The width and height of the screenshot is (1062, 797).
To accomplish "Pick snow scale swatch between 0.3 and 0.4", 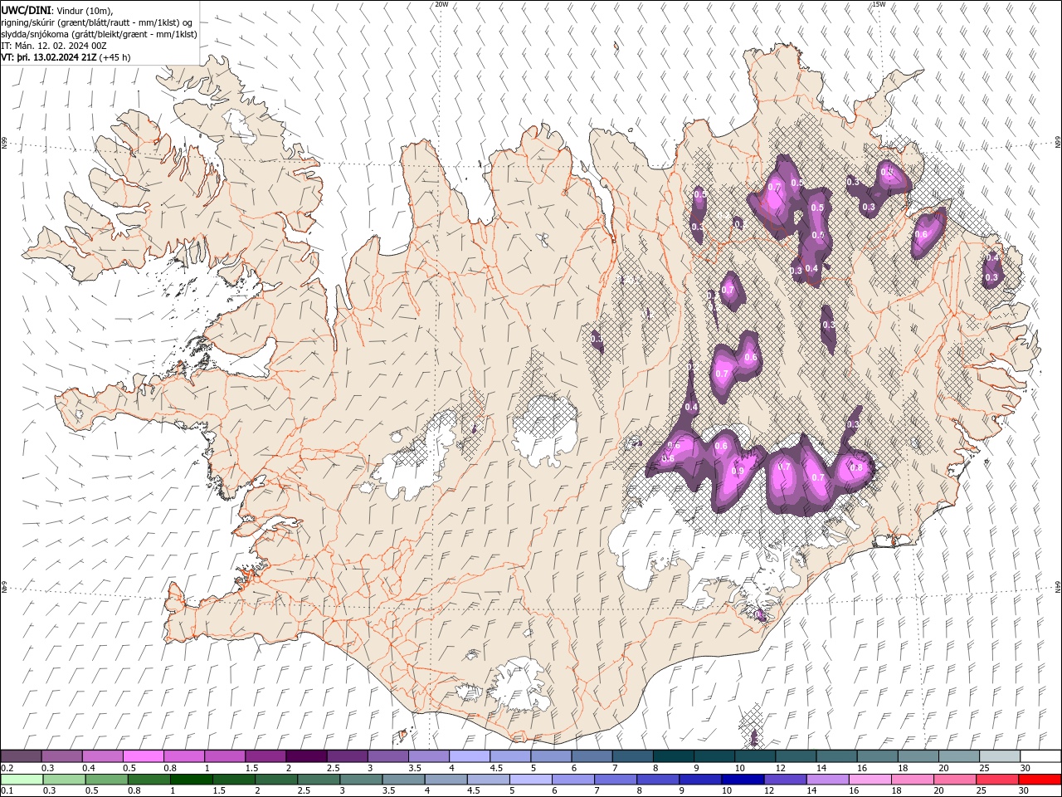I will tap(61, 756).
